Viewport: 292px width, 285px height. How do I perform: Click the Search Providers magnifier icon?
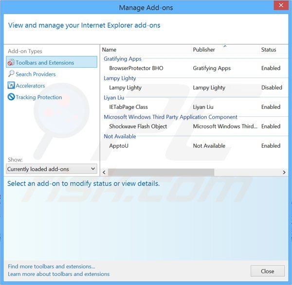pyautogui.click(x=11, y=74)
